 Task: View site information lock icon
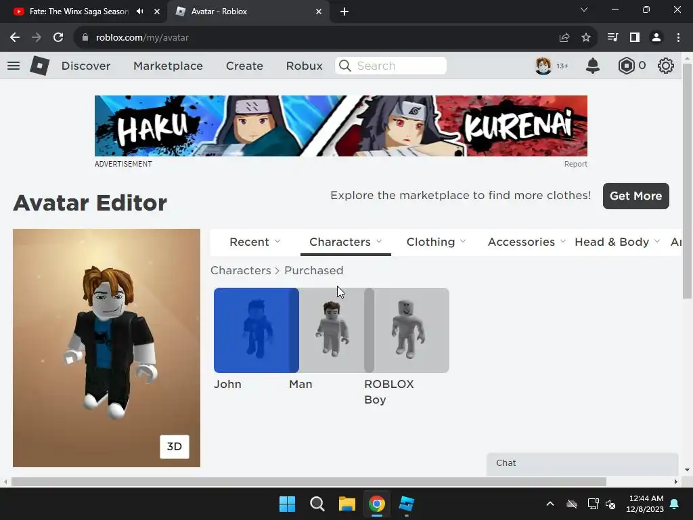point(85,38)
